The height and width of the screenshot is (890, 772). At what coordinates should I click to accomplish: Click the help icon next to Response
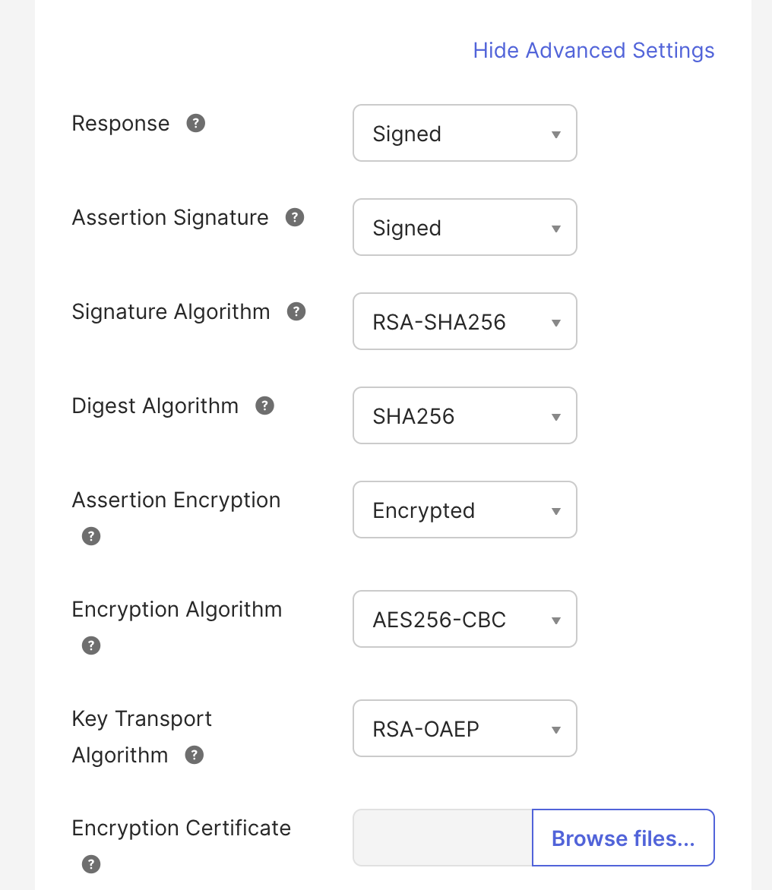click(195, 122)
